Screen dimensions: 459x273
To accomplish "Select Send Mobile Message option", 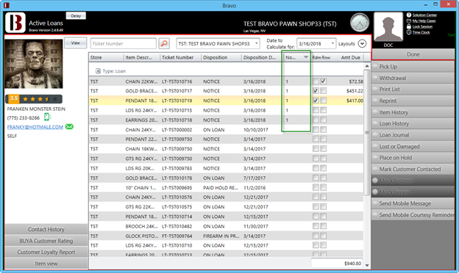I will pyautogui.click(x=413, y=203).
